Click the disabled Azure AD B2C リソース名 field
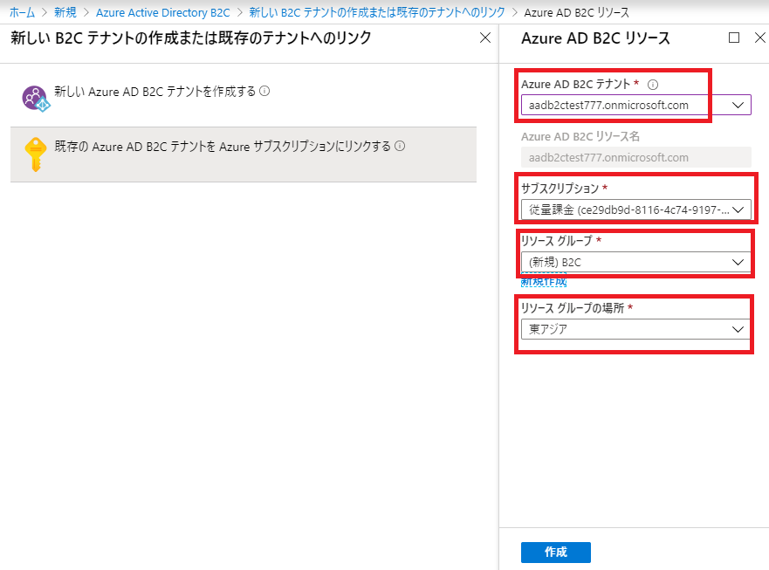 (x=635, y=157)
